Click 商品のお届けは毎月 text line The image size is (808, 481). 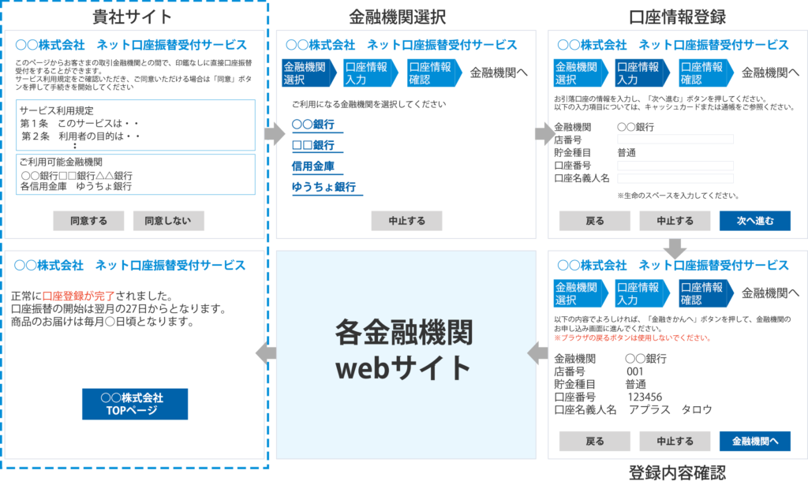click(103, 322)
